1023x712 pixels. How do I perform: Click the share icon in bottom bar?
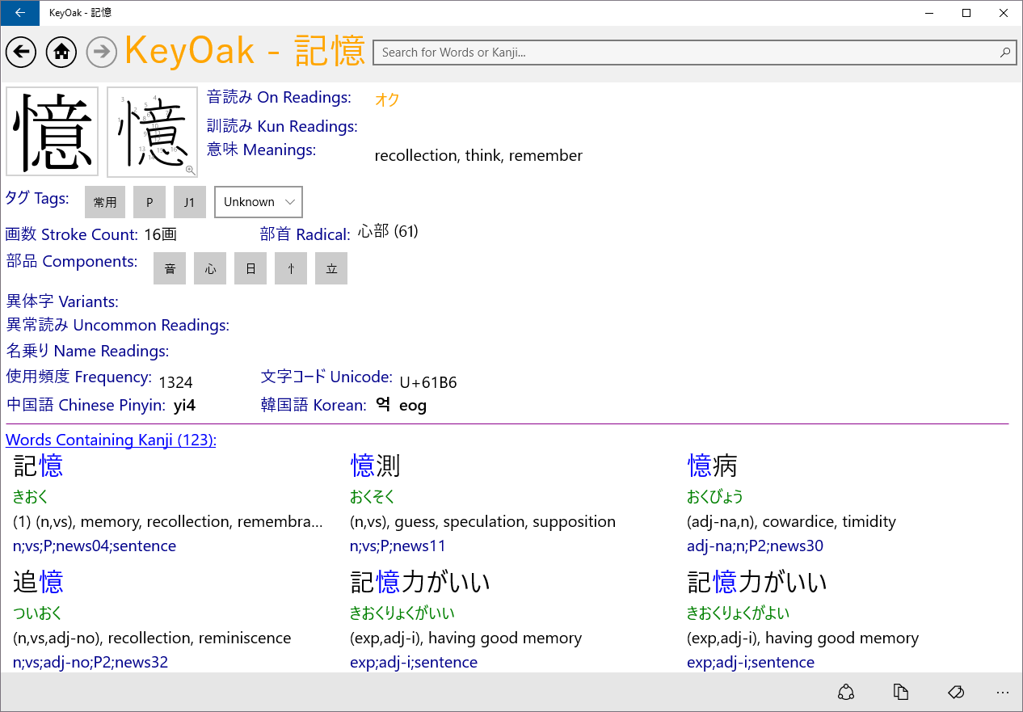(x=846, y=692)
